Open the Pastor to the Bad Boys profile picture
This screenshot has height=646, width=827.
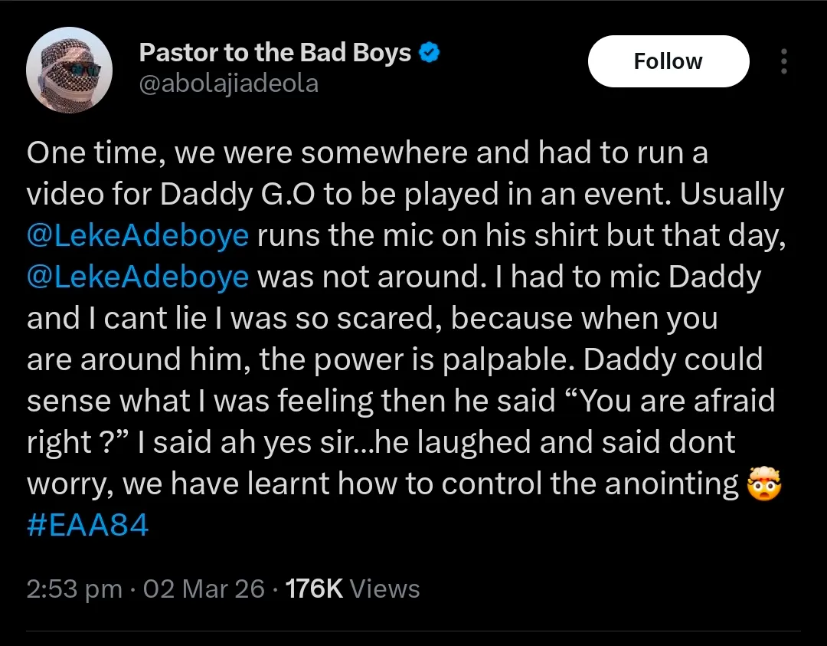pyautogui.click(x=70, y=74)
